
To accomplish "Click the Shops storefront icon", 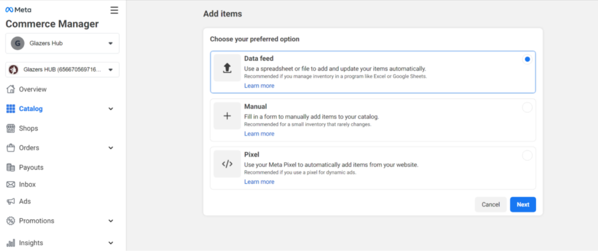I will (11, 128).
